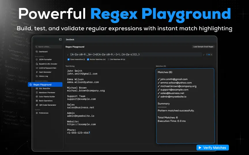Viewport: 249px width, 155px height.
Task: Click the small 'Matches (0)' label
Action: pos(161,66)
